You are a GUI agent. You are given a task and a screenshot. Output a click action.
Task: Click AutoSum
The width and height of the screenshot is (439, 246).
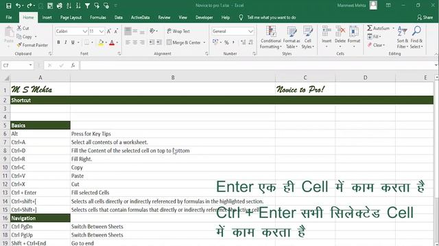click(379, 28)
